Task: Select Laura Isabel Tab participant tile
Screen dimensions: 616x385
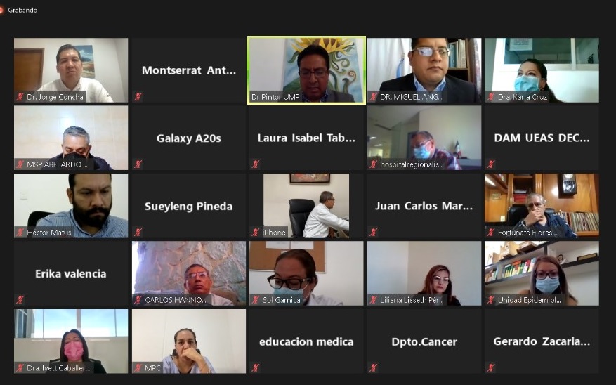Action: (x=306, y=138)
